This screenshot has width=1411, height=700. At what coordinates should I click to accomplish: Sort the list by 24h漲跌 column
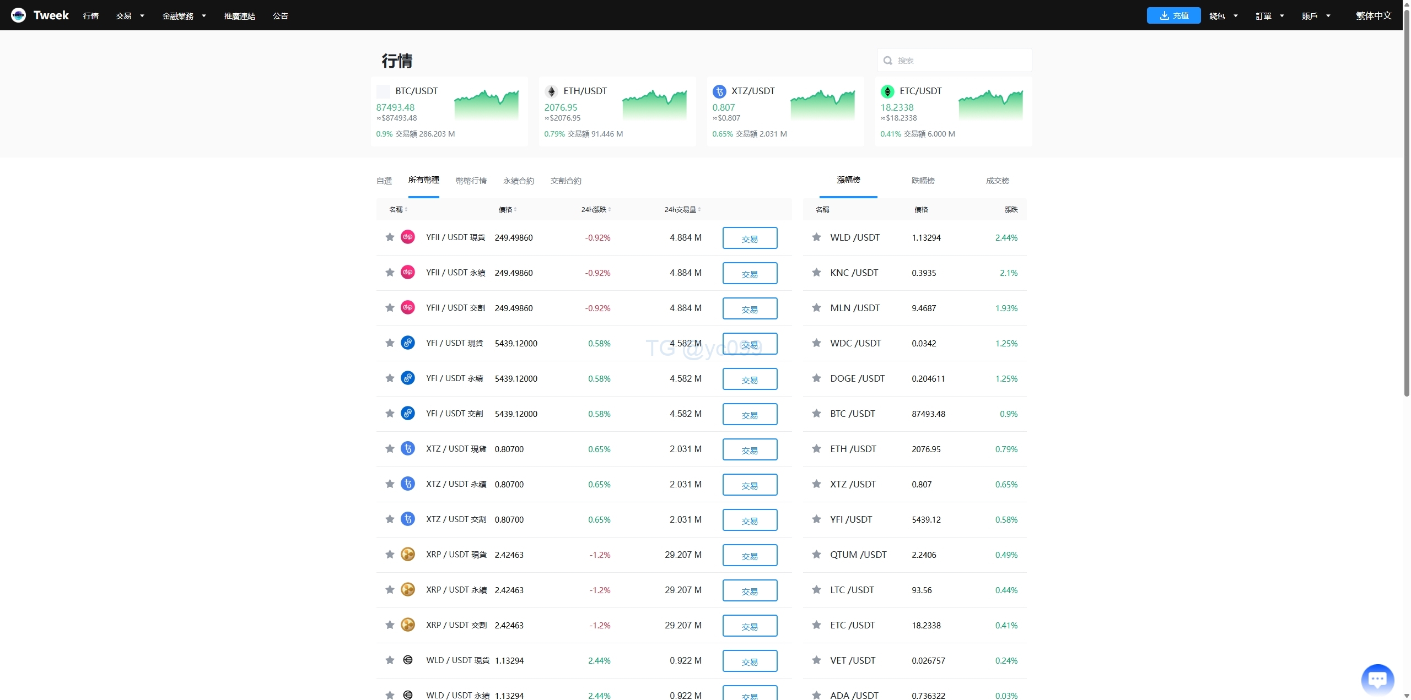click(x=596, y=209)
